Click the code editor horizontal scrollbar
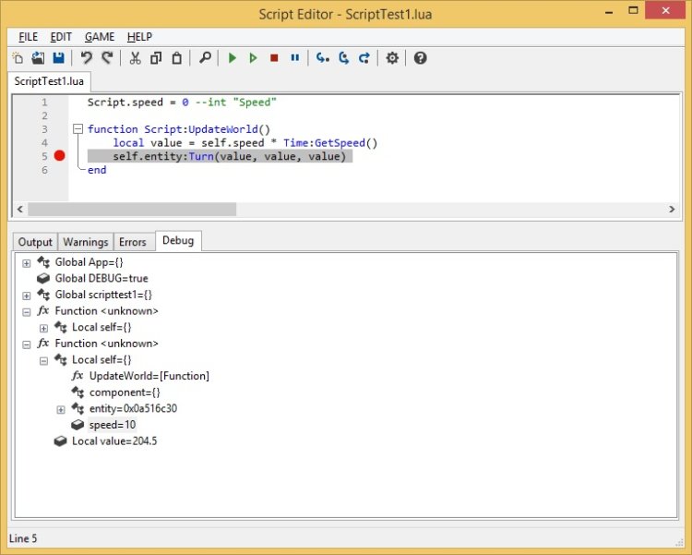 132,210
